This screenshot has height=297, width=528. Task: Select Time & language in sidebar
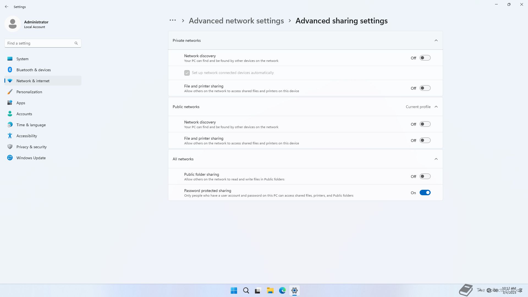[x=31, y=125]
